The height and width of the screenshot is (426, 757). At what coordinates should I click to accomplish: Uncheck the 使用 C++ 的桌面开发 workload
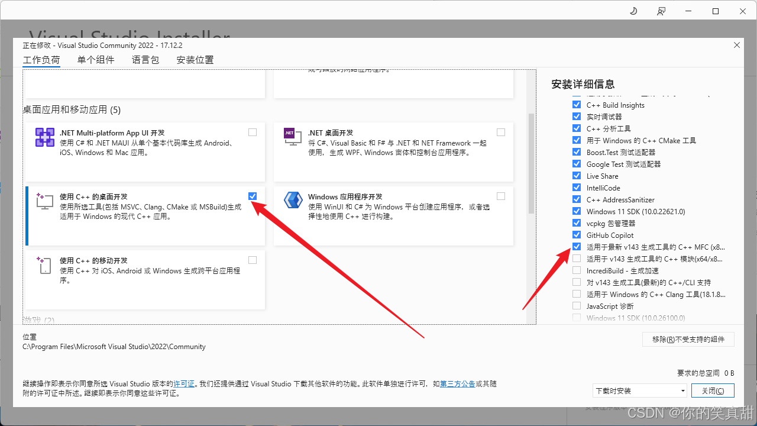253,196
